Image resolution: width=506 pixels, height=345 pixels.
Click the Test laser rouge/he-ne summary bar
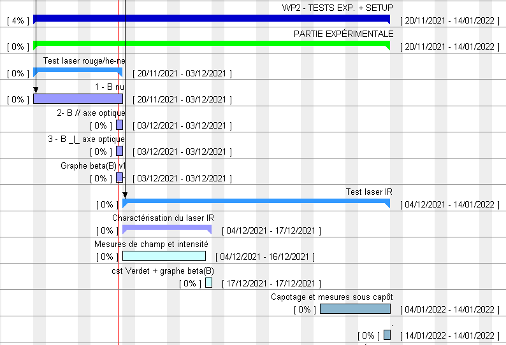click(x=76, y=69)
